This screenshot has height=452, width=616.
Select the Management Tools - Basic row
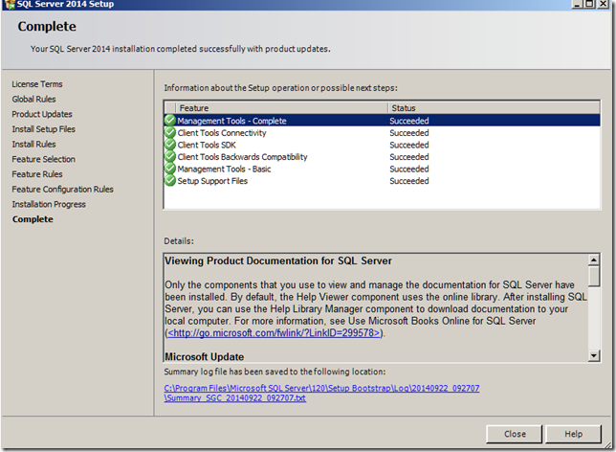[382, 169]
